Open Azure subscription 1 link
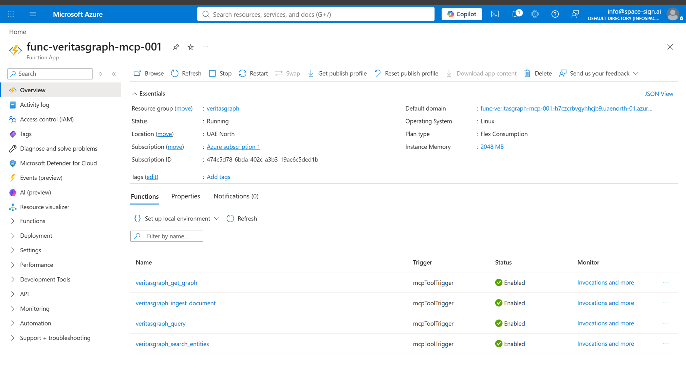The height and width of the screenshot is (371, 686). click(233, 147)
